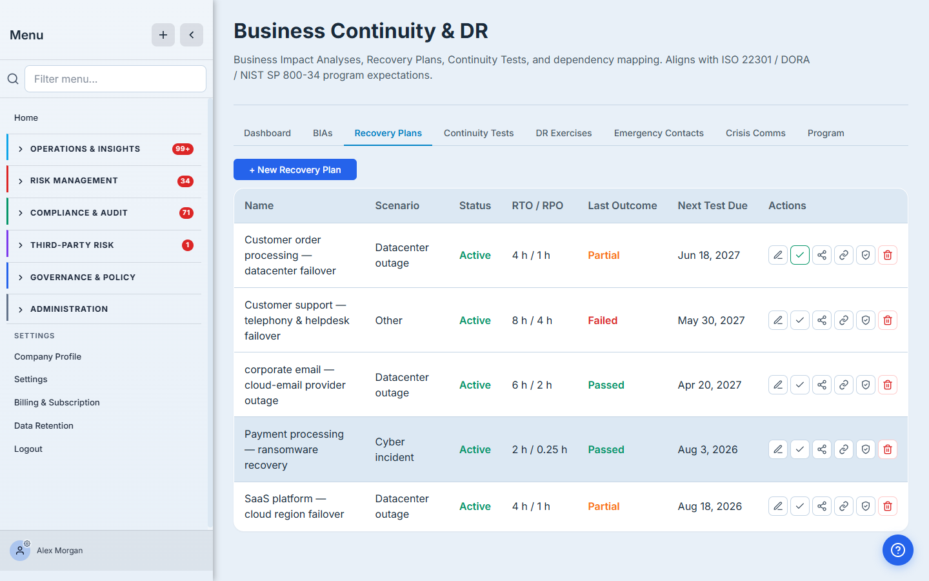Open the BIAs tab
Image resolution: width=929 pixels, height=581 pixels.
coord(323,133)
